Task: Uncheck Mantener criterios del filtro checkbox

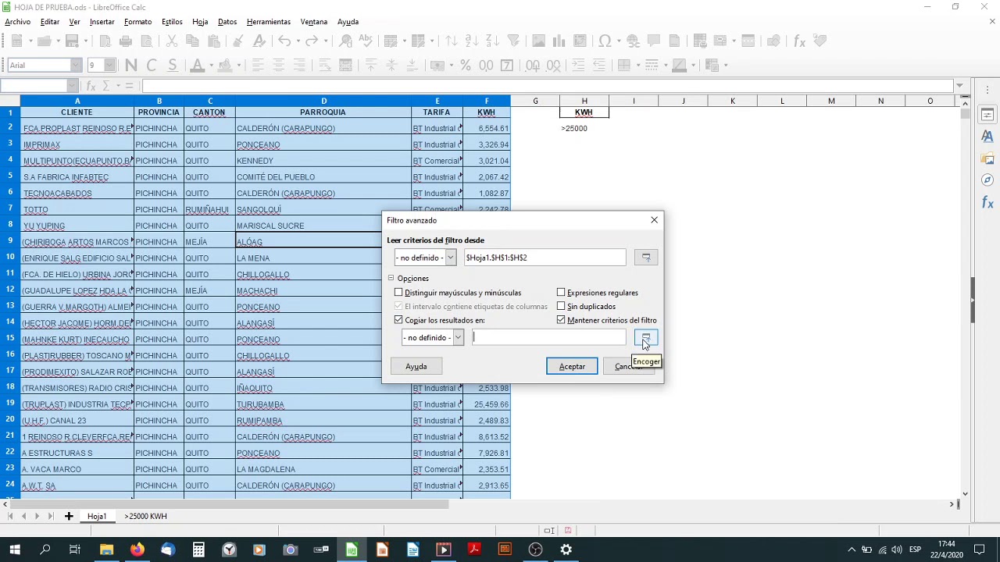Action: point(561,320)
